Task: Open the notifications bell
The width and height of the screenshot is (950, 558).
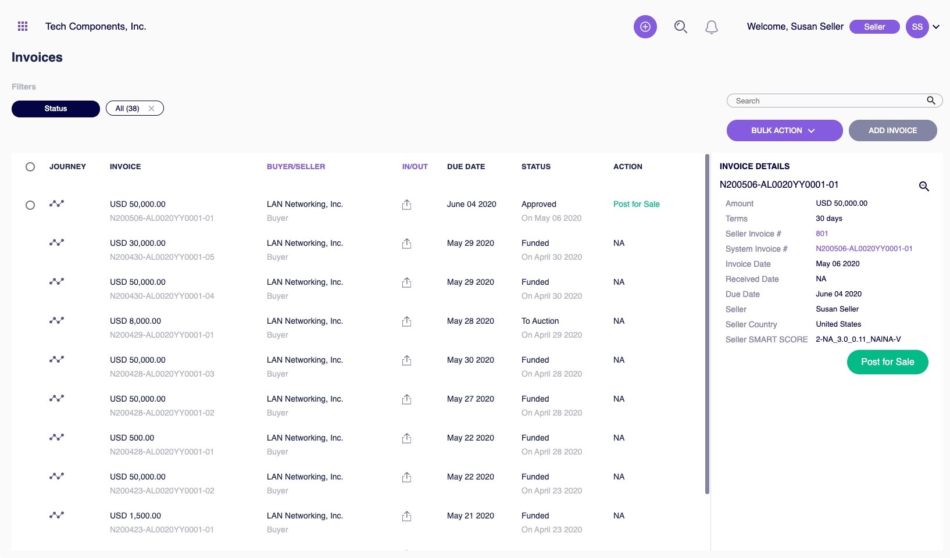Action: click(711, 27)
